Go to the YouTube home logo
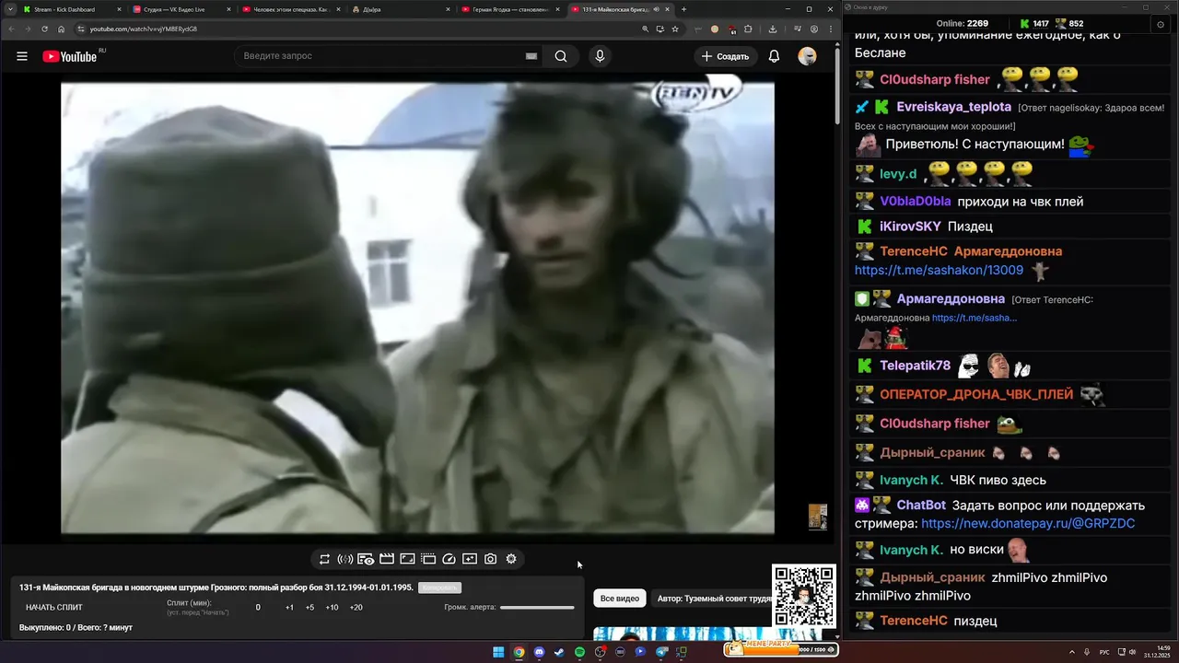1179x663 pixels. (x=69, y=56)
